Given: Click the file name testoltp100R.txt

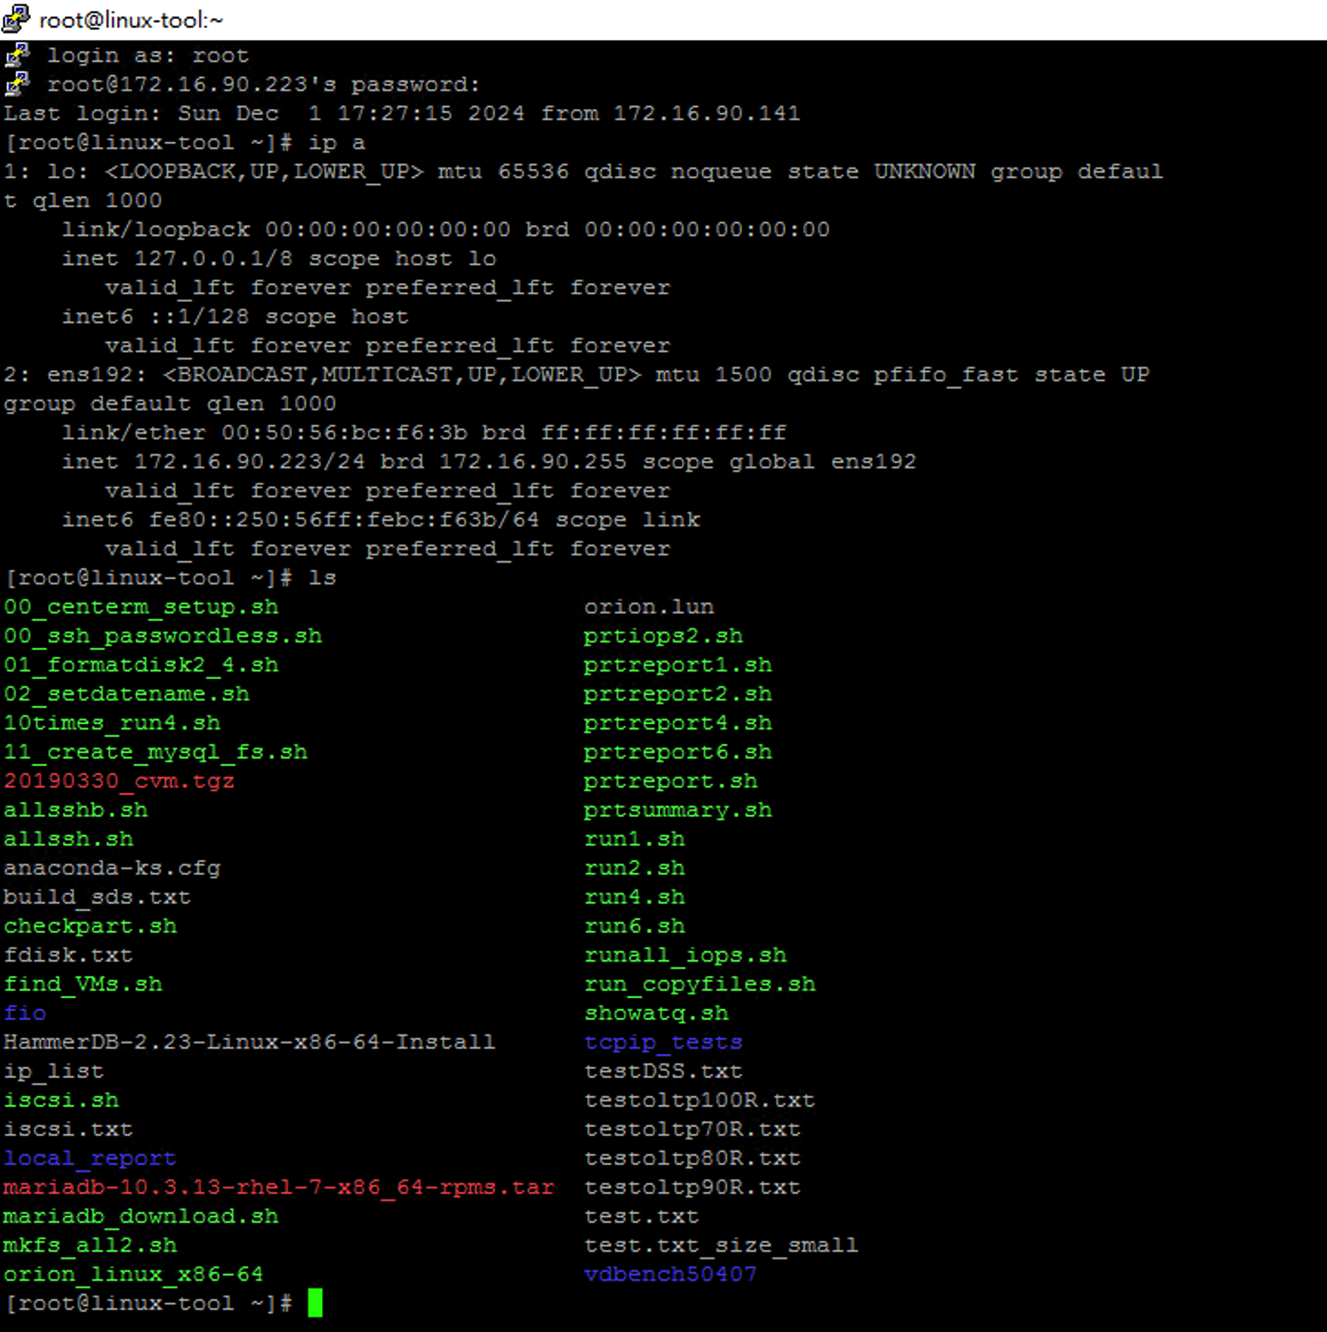Looking at the screenshot, I should pyautogui.click(x=700, y=1101).
